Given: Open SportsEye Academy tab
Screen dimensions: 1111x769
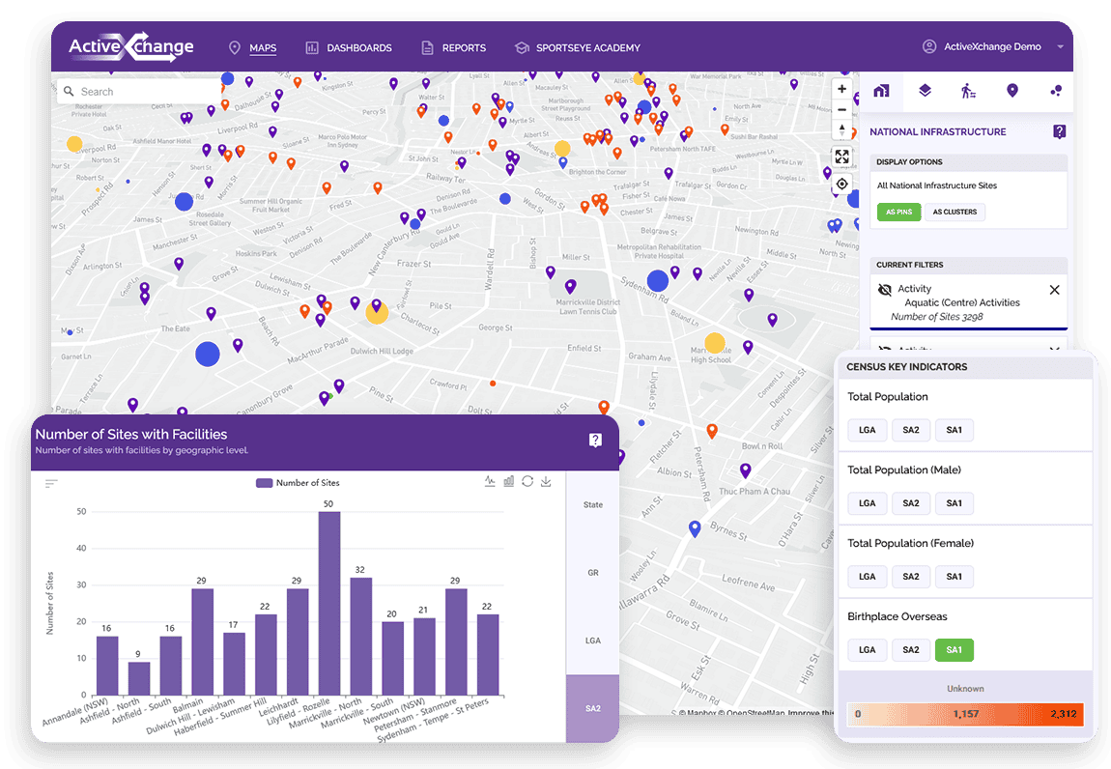Looking at the screenshot, I should pyautogui.click(x=578, y=47).
